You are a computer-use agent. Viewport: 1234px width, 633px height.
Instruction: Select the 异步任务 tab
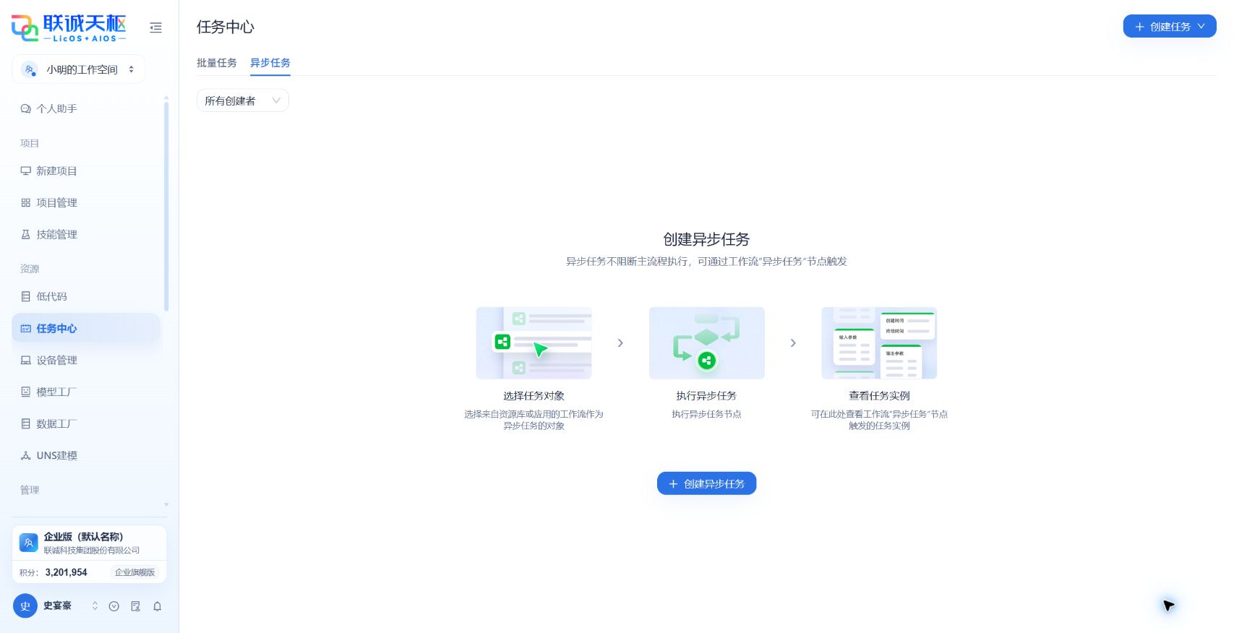coord(270,63)
